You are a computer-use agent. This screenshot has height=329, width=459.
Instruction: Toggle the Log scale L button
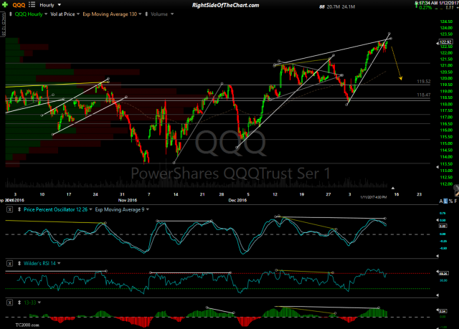click(x=446, y=201)
